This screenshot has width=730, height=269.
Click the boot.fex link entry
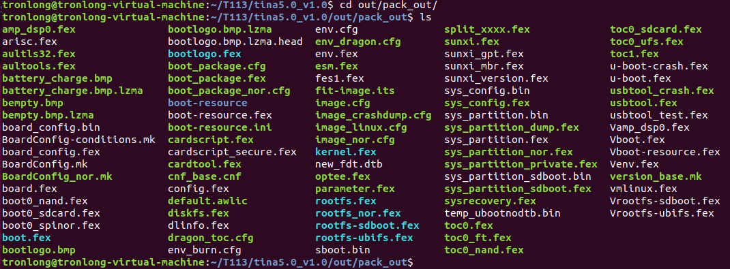coord(27,238)
